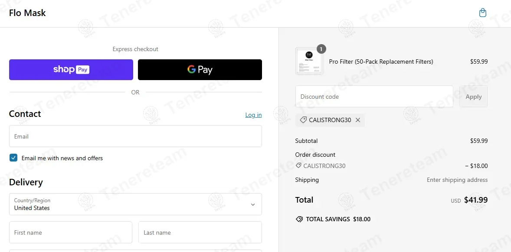Focus the Email contact field
The height and width of the screenshot is (252, 511).
[x=135, y=136]
